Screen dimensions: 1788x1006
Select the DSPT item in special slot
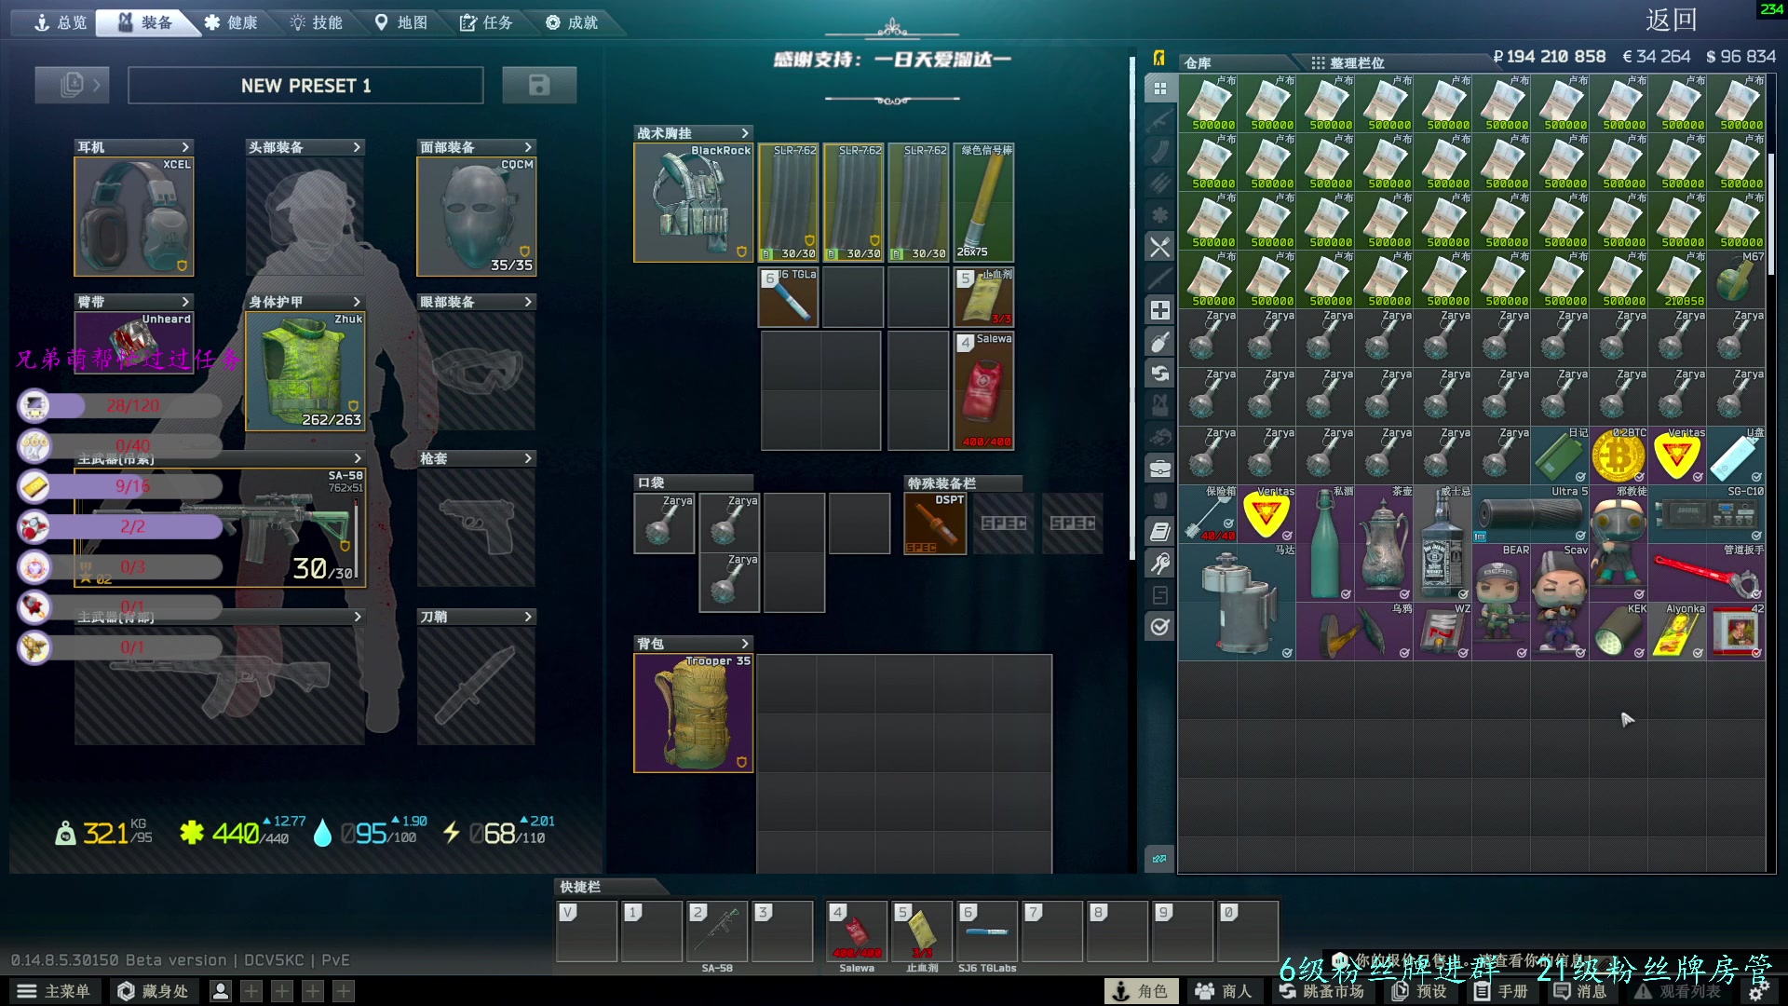pos(935,523)
